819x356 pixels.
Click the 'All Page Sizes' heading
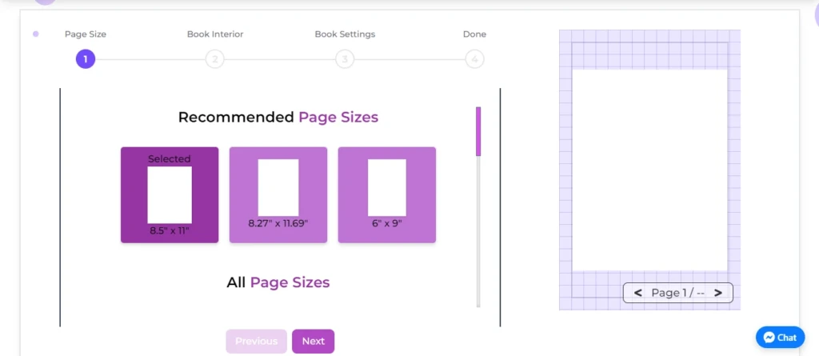tap(278, 282)
